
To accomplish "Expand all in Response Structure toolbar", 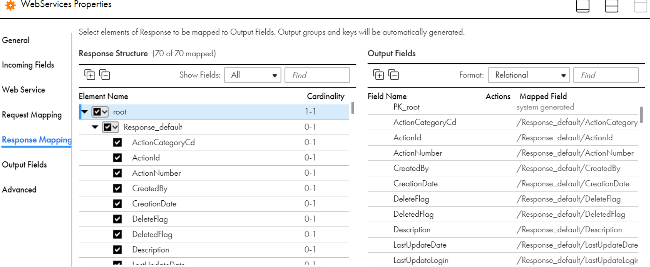I will [90, 75].
